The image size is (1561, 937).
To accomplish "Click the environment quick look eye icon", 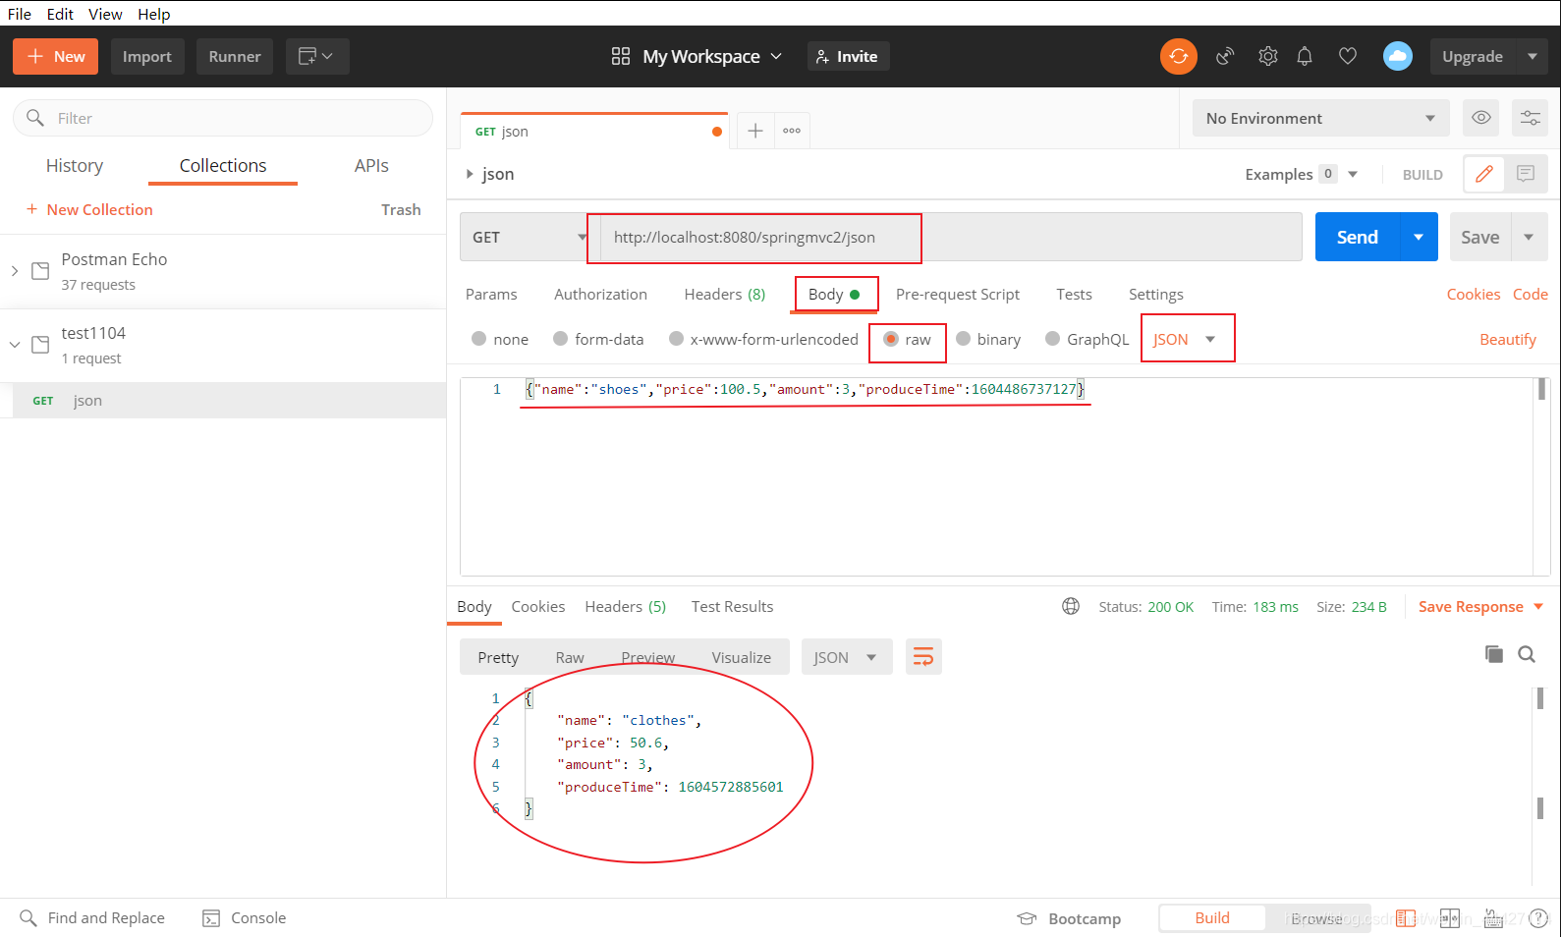I will point(1481,118).
